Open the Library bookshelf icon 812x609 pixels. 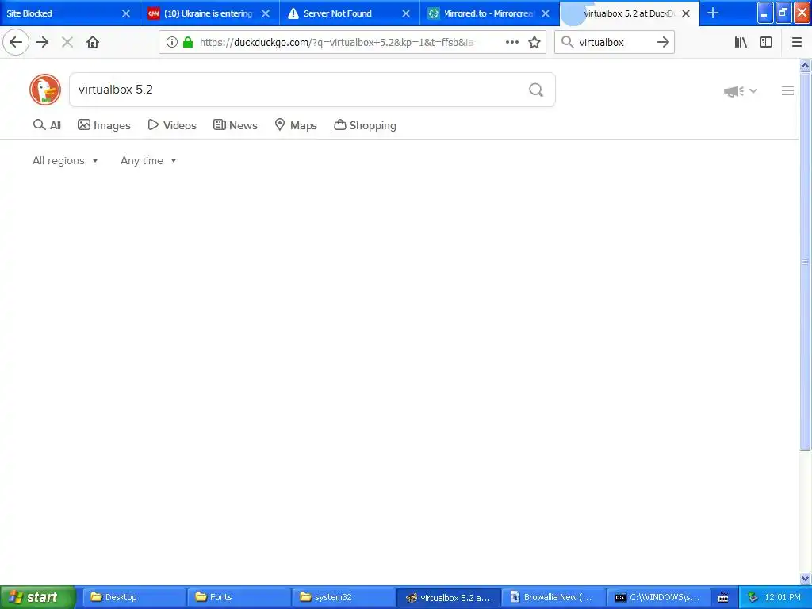(741, 42)
